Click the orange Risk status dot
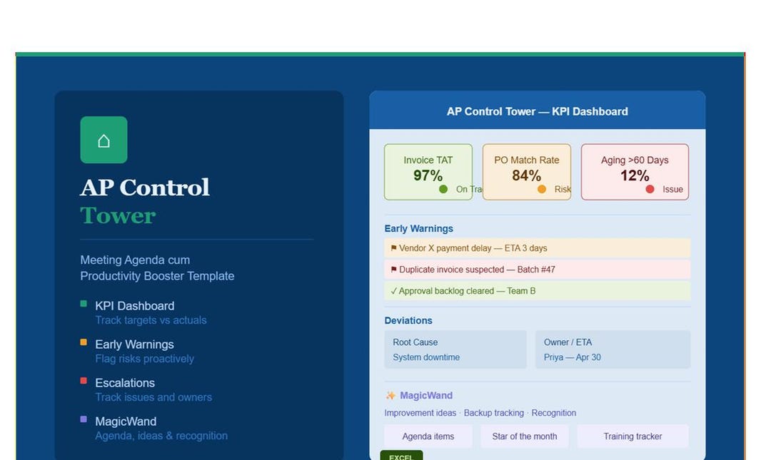Image resolution: width=771 pixels, height=460 pixels. [541, 189]
